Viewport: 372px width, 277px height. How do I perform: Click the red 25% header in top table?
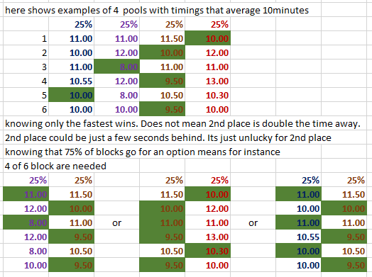(207, 24)
